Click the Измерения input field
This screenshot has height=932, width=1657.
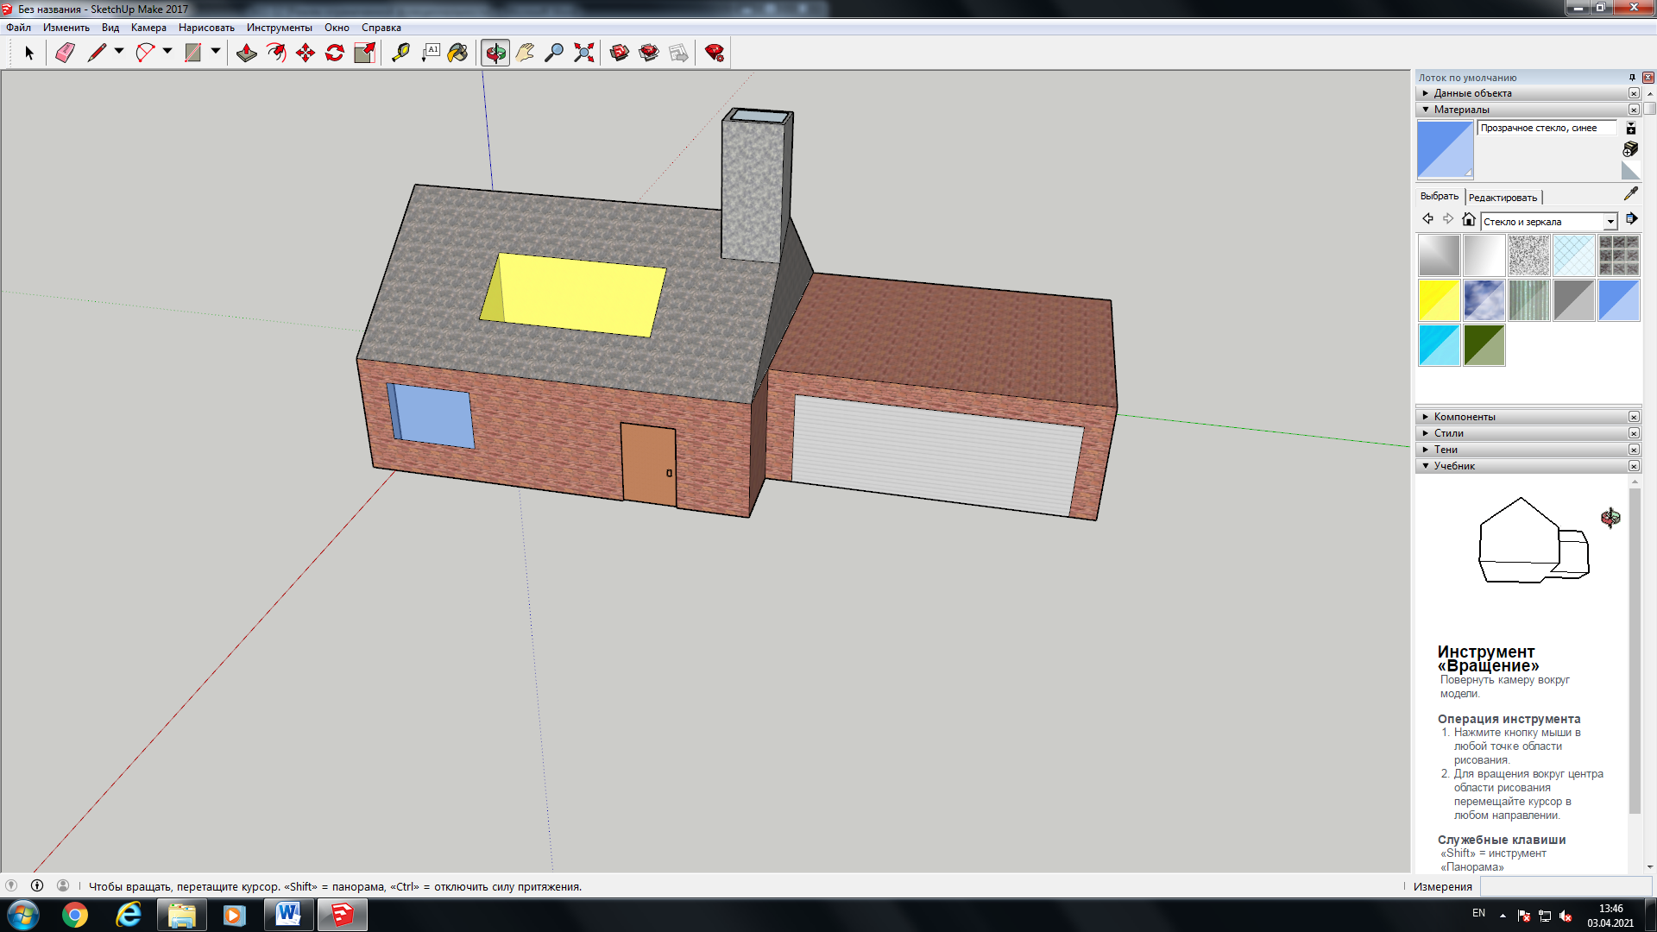pos(1566,886)
